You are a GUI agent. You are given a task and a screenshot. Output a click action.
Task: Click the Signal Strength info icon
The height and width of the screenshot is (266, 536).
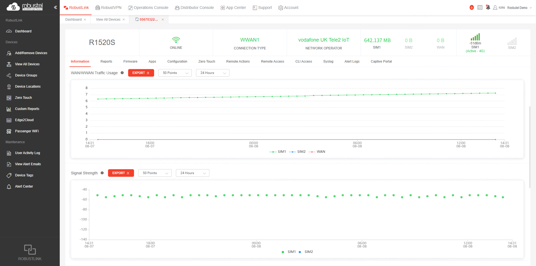click(102, 173)
